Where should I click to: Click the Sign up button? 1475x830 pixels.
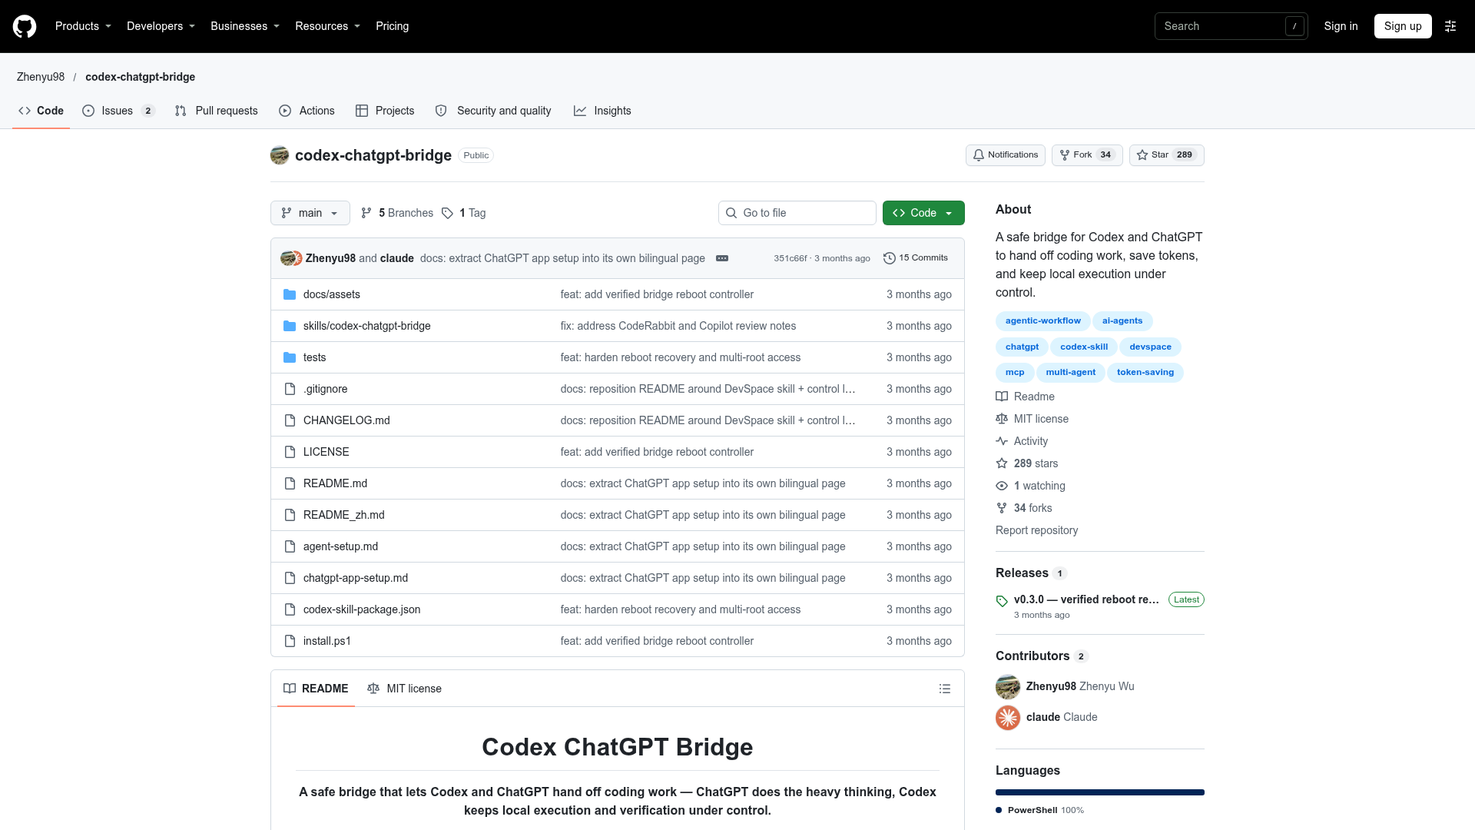pyautogui.click(x=1403, y=26)
